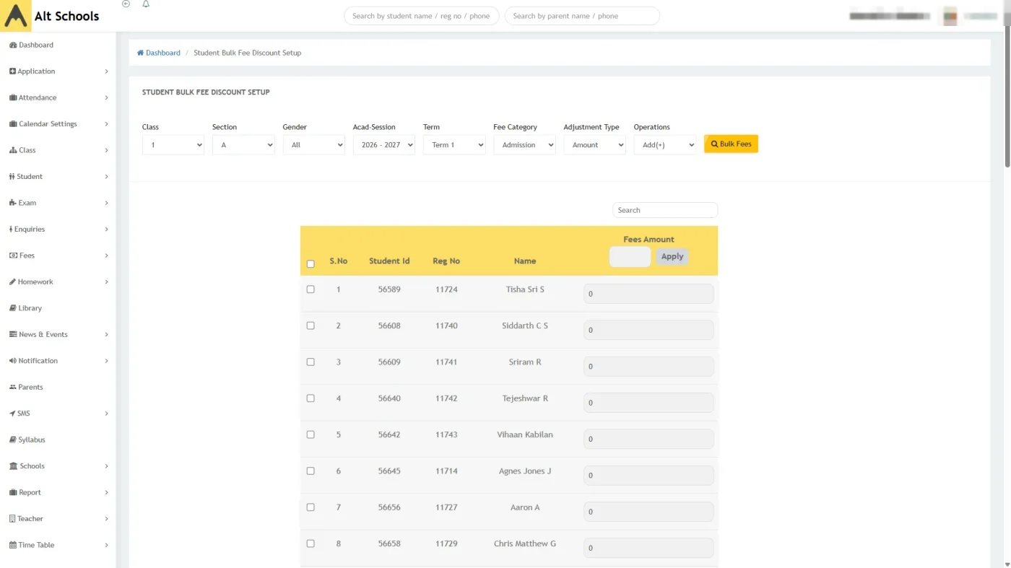Open the Acad-Session dropdown showing 2026 - 2027
The width and height of the screenshot is (1011, 568).
pyautogui.click(x=384, y=145)
